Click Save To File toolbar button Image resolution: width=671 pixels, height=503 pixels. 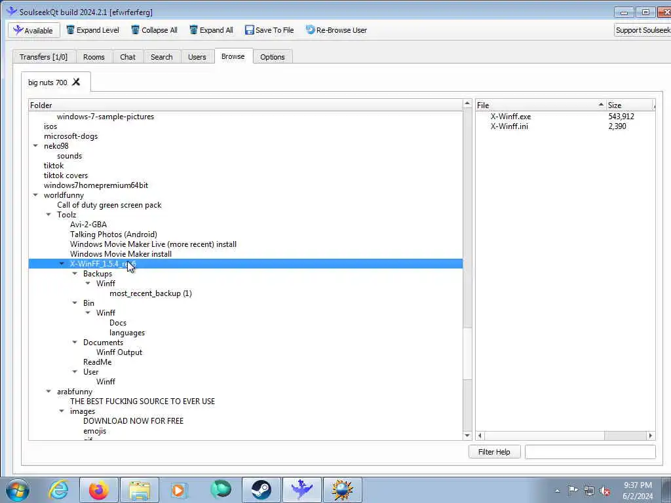(269, 30)
